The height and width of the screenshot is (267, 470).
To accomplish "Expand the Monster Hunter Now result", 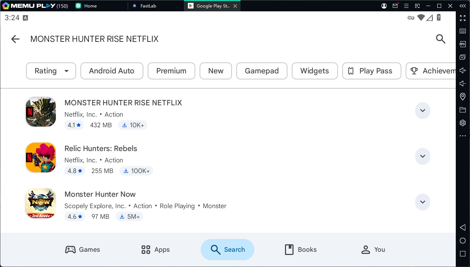I will pyautogui.click(x=423, y=202).
